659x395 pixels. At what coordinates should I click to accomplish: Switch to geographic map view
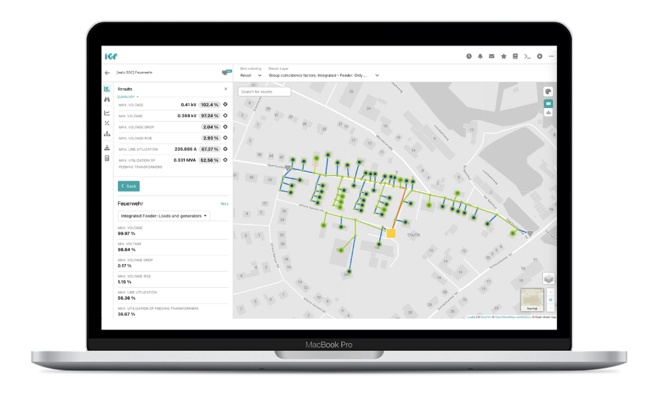548,103
